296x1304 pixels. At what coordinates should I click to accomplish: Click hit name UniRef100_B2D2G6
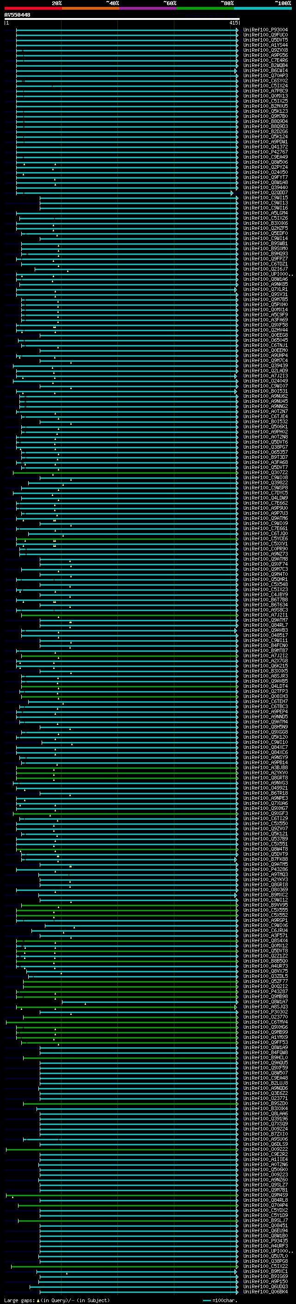click(x=265, y=132)
